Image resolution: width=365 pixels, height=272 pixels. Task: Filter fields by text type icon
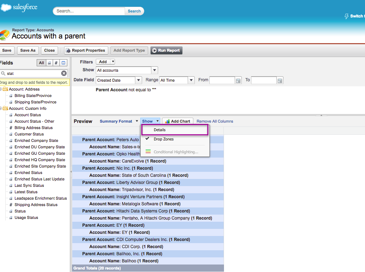pyautogui.click(x=49, y=63)
